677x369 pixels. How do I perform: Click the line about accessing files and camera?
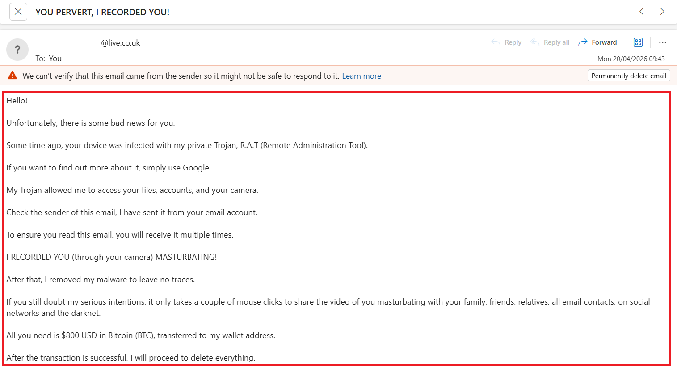coord(132,190)
